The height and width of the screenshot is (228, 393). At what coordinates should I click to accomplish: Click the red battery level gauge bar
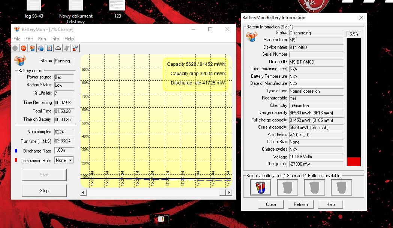point(354,161)
